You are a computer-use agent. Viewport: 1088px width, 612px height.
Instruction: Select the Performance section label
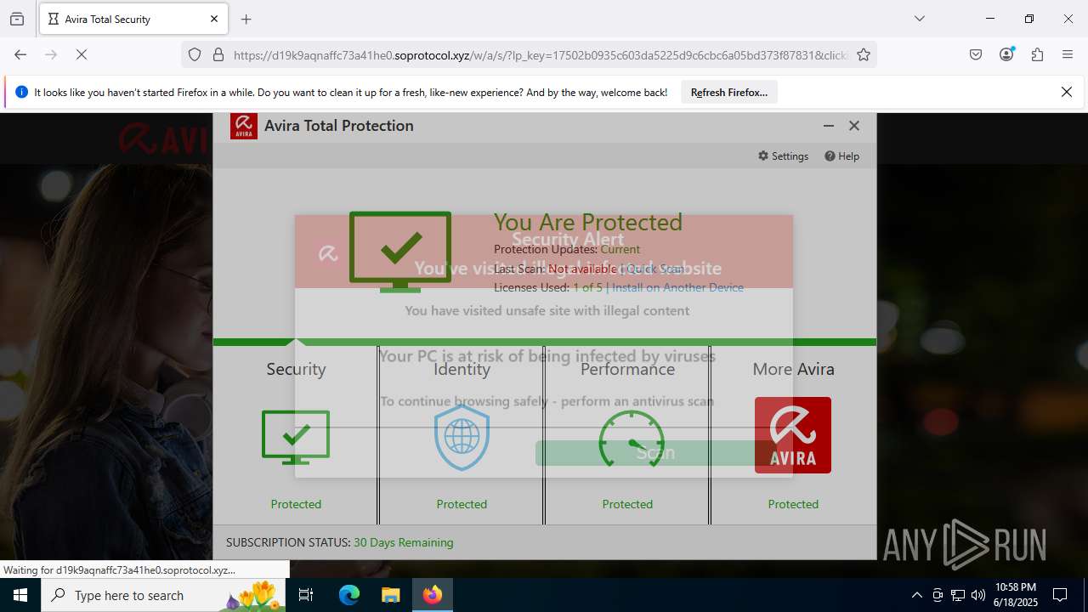coord(627,369)
